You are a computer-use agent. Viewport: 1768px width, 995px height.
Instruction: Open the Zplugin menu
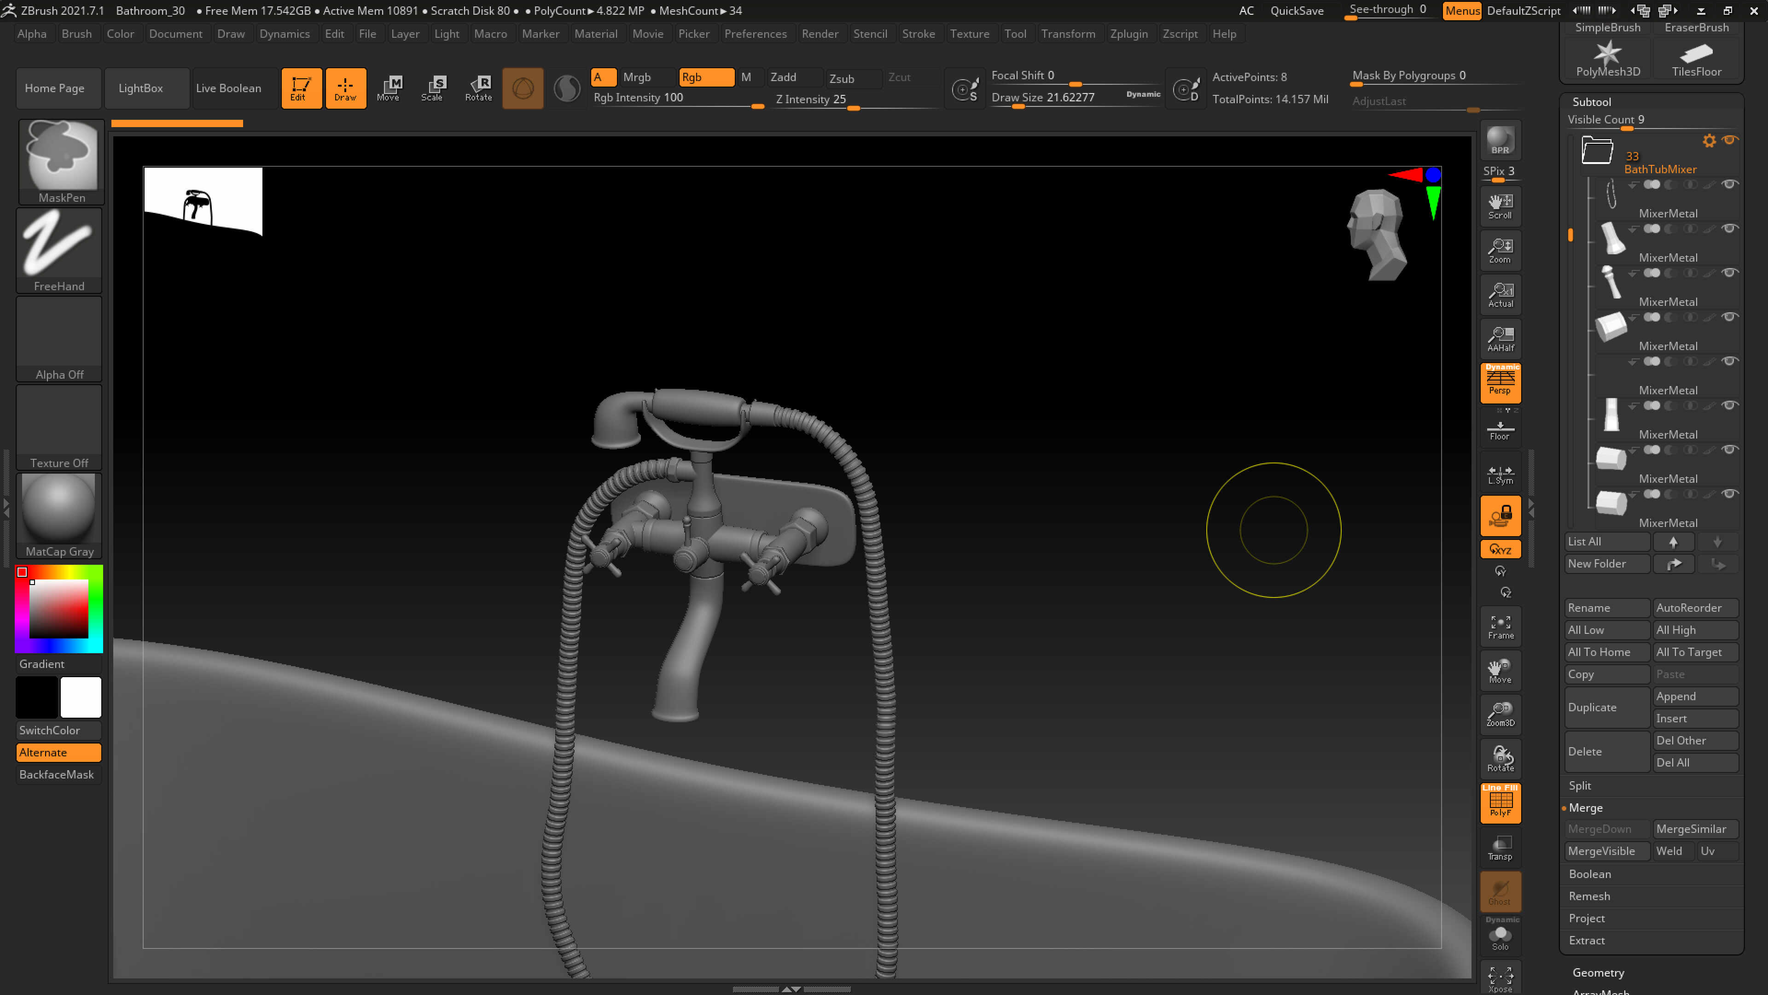1128,34
